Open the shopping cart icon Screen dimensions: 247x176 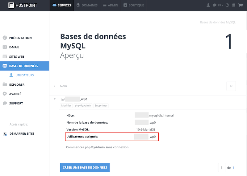point(241,5)
